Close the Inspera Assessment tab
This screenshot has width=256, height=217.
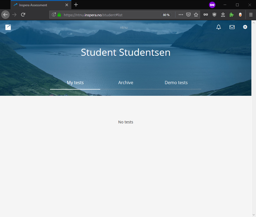pos(67,5)
